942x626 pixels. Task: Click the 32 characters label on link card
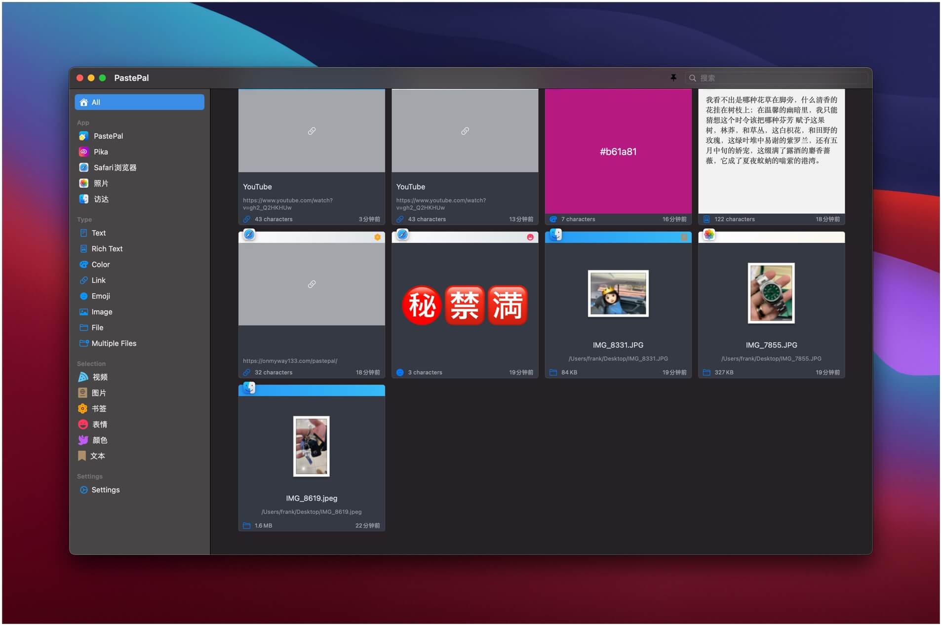(x=274, y=373)
